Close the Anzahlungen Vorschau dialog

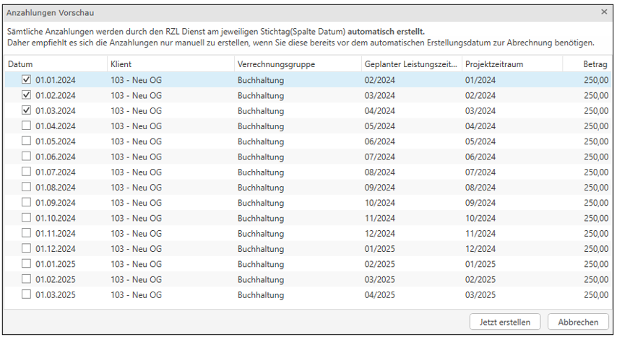[604, 12]
